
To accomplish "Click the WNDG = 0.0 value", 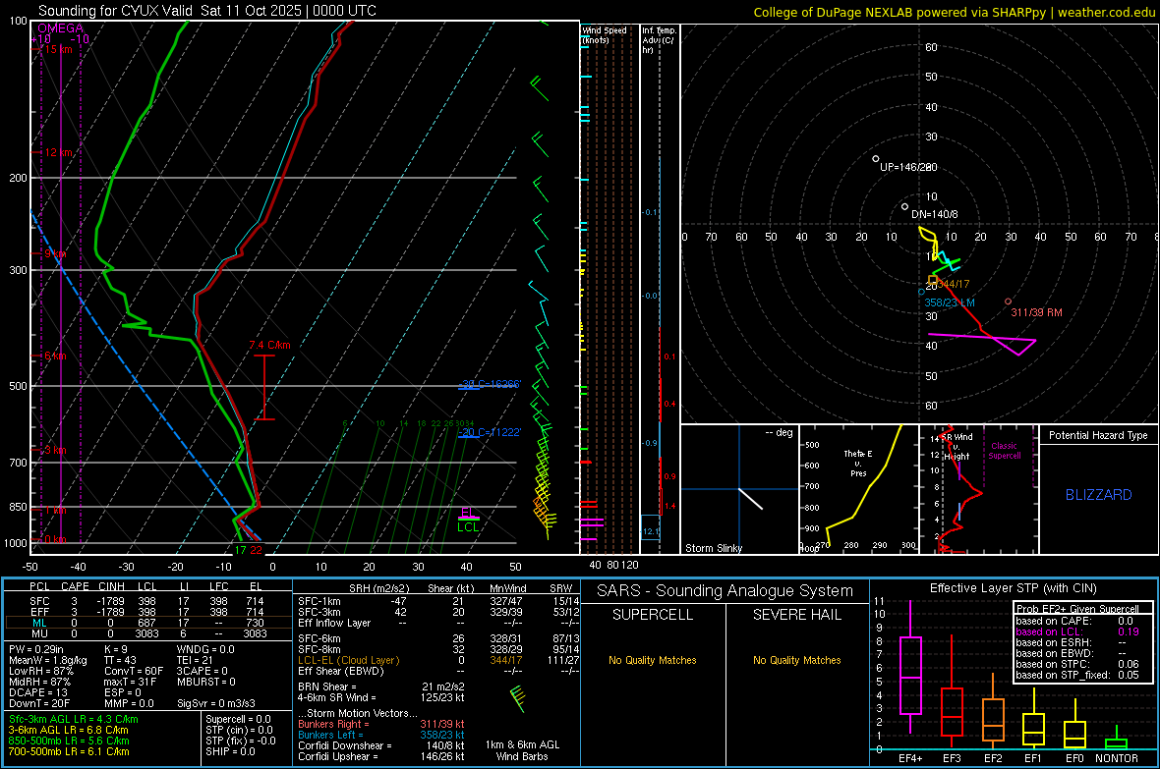I will [x=205, y=649].
